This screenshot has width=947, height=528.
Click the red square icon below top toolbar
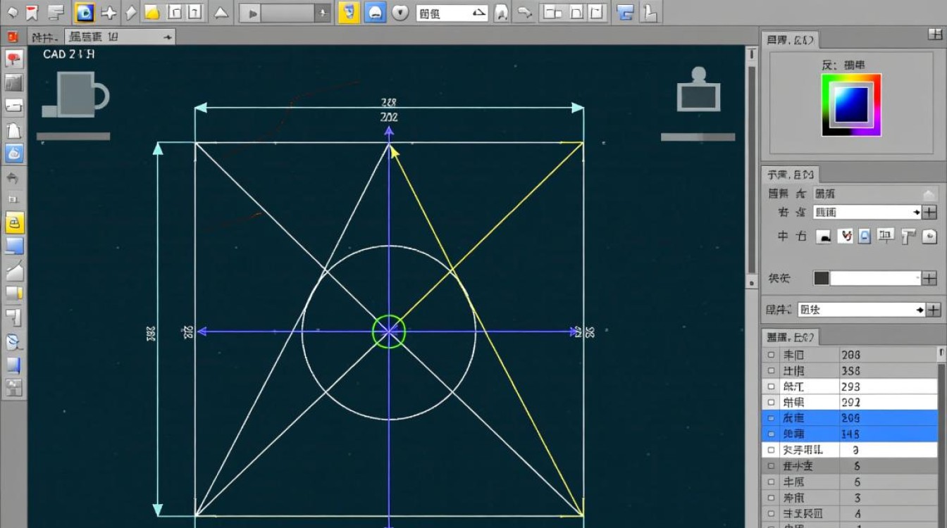click(12, 37)
